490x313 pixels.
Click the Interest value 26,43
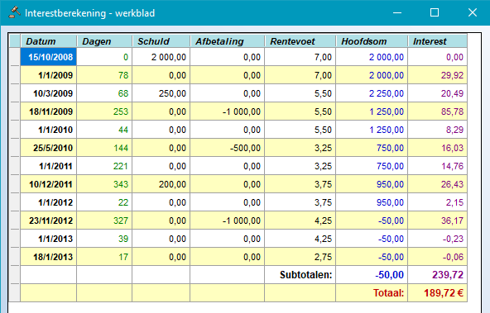(438, 184)
